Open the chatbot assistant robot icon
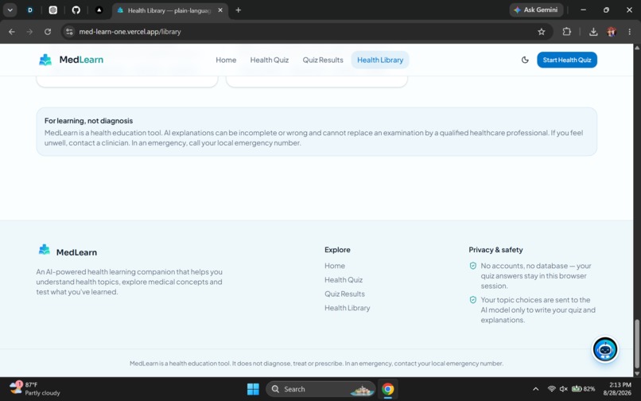The width and height of the screenshot is (641, 401). (x=605, y=349)
